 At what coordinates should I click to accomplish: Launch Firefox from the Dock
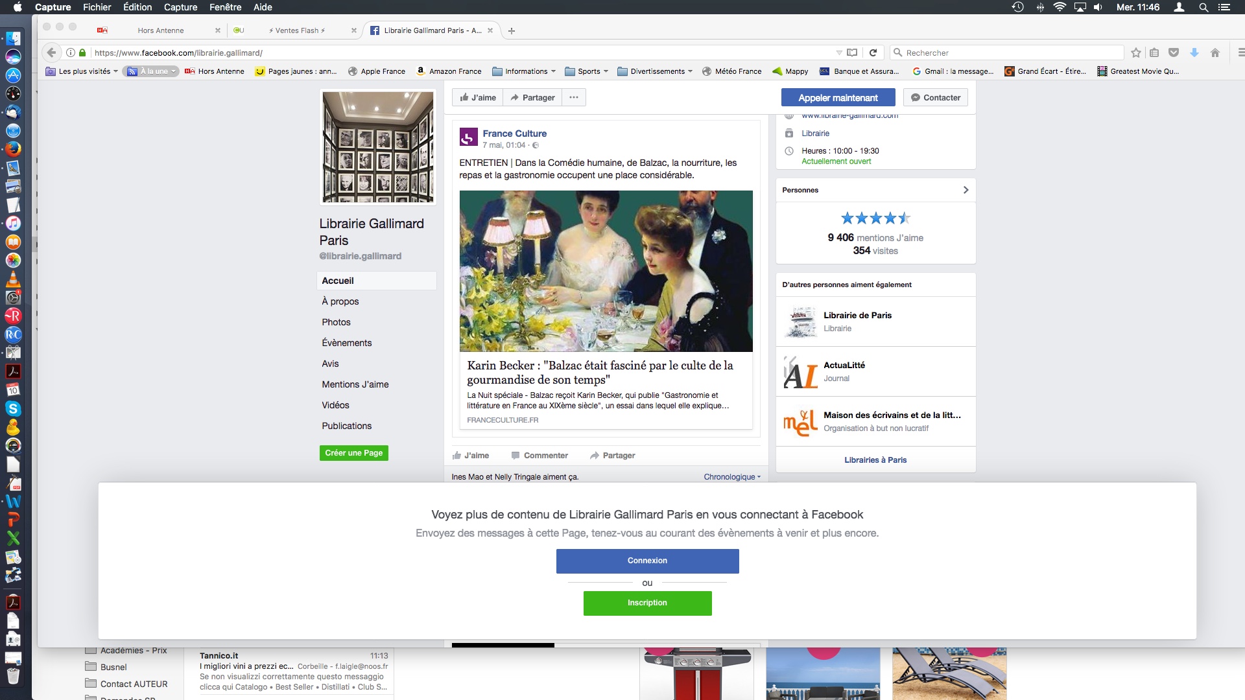pyautogui.click(x=13, y=149)
